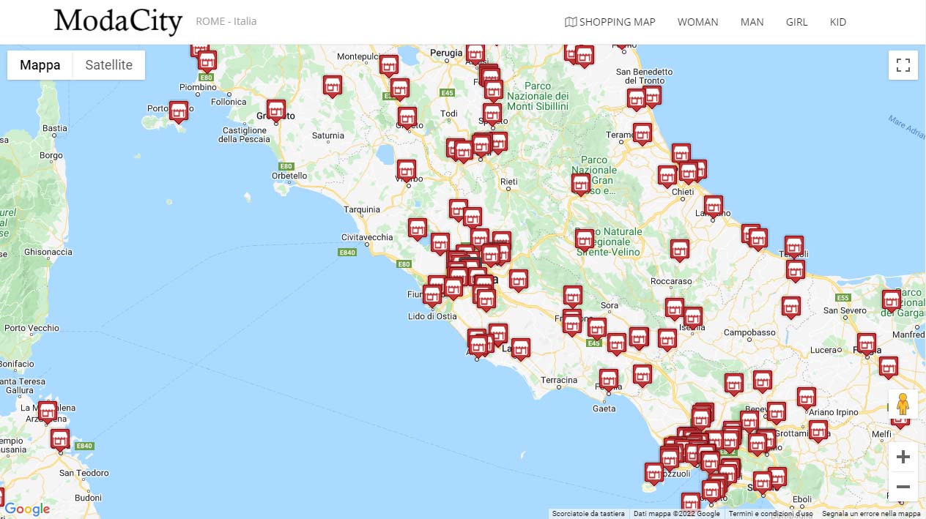Click the shop marker over Viterbo

tap(406, 169)
